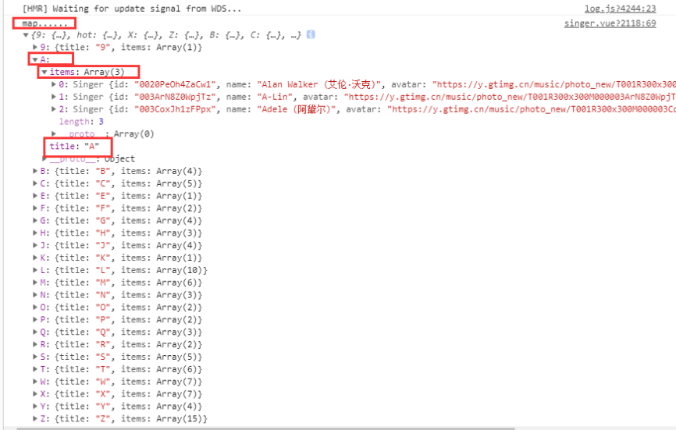
Task: Click the HMR waiting for update message
Action: click(x=131, y=9)
